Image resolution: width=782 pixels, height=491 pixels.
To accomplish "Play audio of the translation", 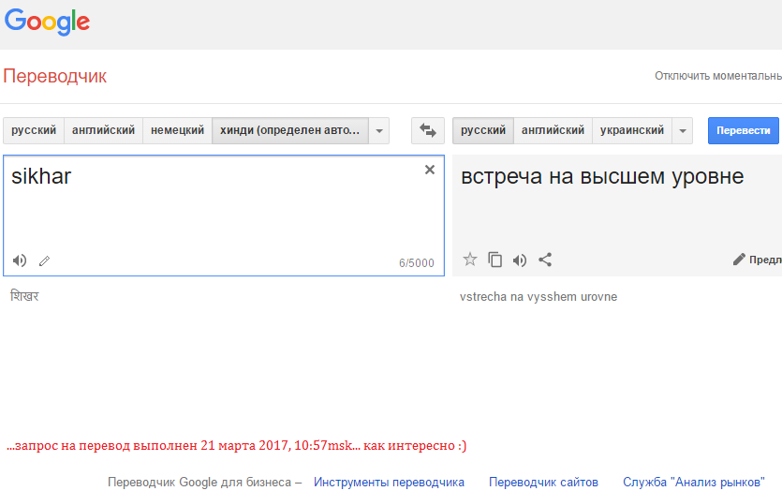I will [520, 260].
